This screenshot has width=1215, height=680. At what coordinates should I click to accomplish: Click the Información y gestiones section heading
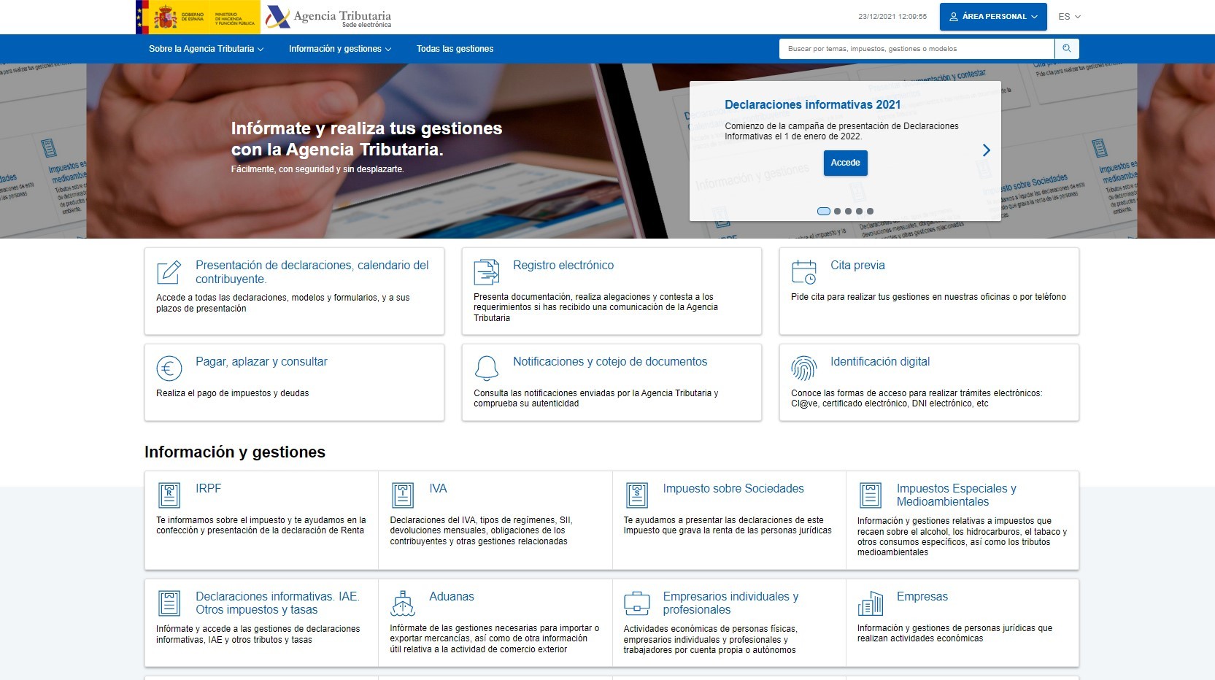(235, 452)
